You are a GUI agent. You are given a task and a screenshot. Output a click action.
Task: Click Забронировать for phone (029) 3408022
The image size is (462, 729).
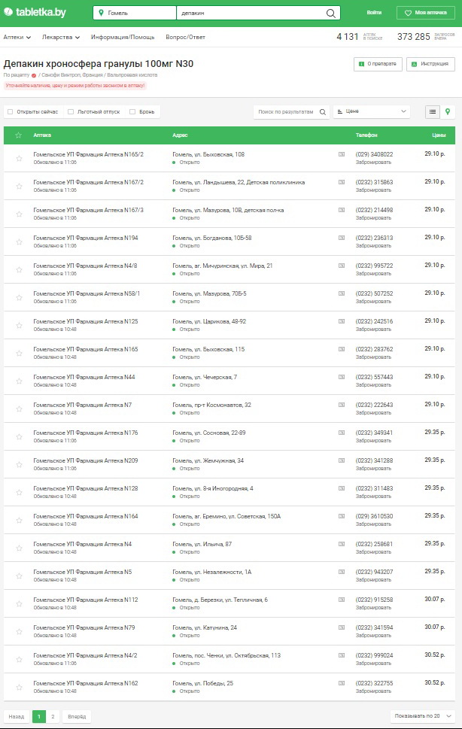click(x=373, y=163)
